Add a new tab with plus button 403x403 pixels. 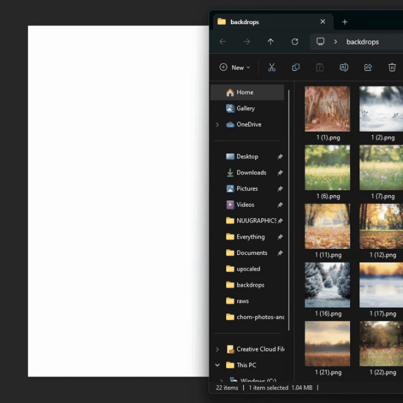coord(345,22)
